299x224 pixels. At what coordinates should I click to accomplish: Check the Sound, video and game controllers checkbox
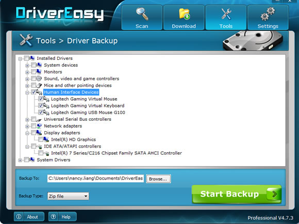pyautogui.click(x=34, y=78)
